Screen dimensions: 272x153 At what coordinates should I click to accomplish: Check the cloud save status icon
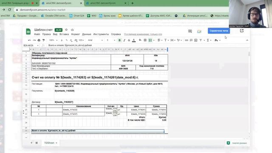72,30
